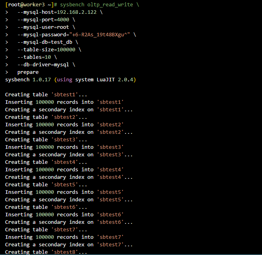Click the '--db-driver=mysql' option line
Viewport: 262px width, 255px height.
point(46,65)
